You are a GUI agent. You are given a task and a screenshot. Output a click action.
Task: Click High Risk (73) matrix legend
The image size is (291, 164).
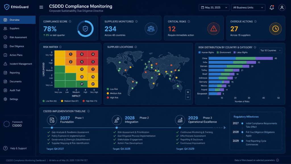[x=90, y=101]
